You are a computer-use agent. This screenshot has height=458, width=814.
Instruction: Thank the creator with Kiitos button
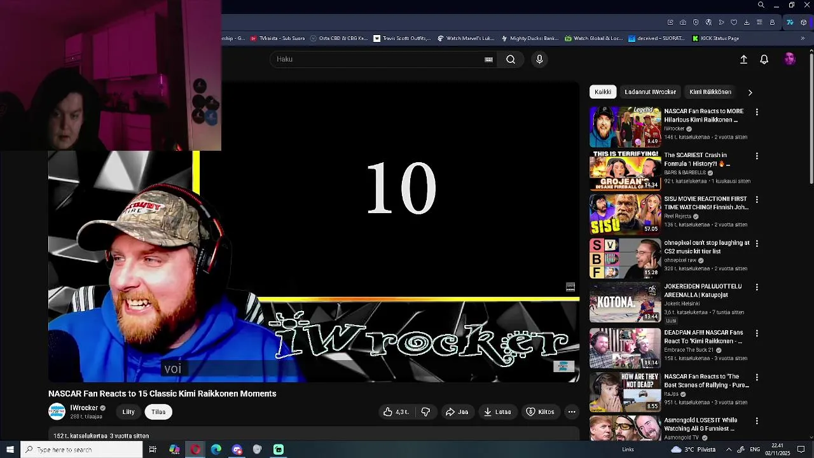540,412
